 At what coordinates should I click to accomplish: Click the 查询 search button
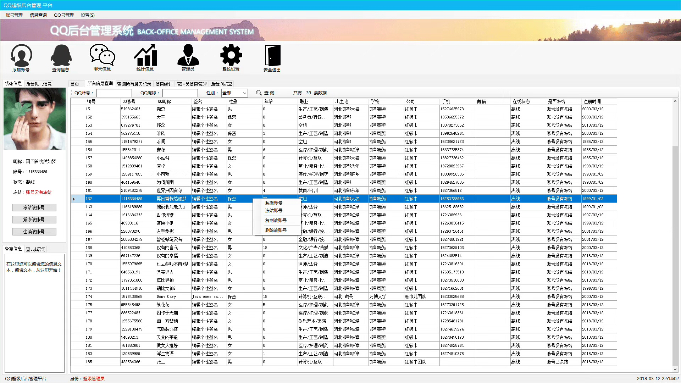tap(269, 93)
